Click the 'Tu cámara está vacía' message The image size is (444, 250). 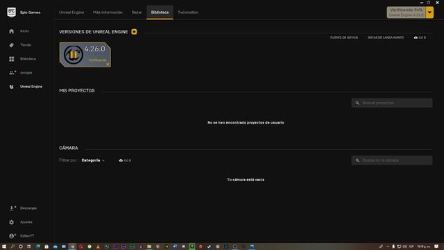point(246,180)
